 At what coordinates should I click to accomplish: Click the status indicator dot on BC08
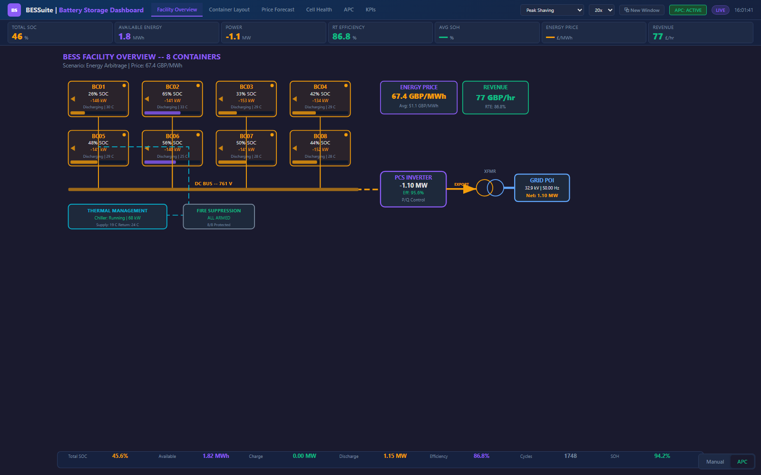click(x=346, y=135)
